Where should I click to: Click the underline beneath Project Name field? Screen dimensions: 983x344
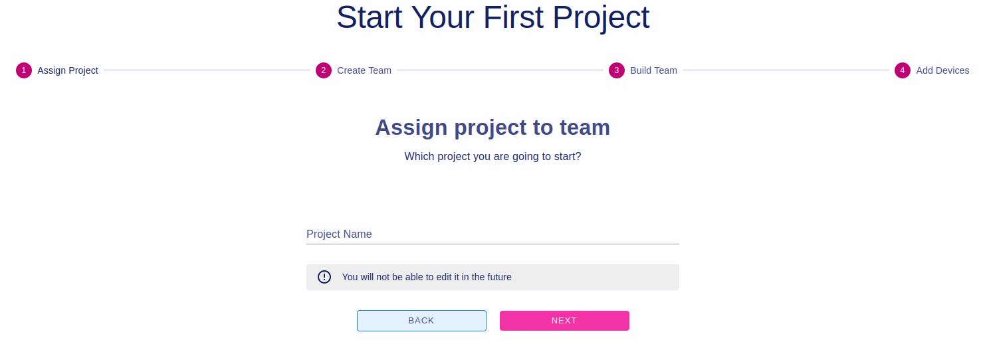tap(492, 244)
